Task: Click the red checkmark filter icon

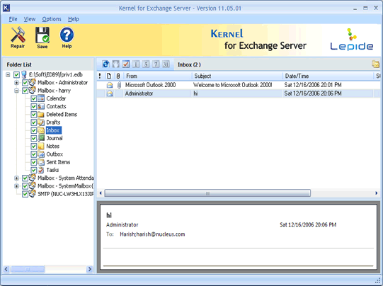Action: coord(126,64)
